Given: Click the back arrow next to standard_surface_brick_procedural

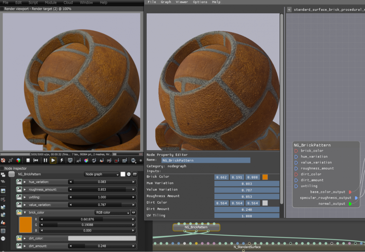Looking at the screenshot, I should click(289, 9).
